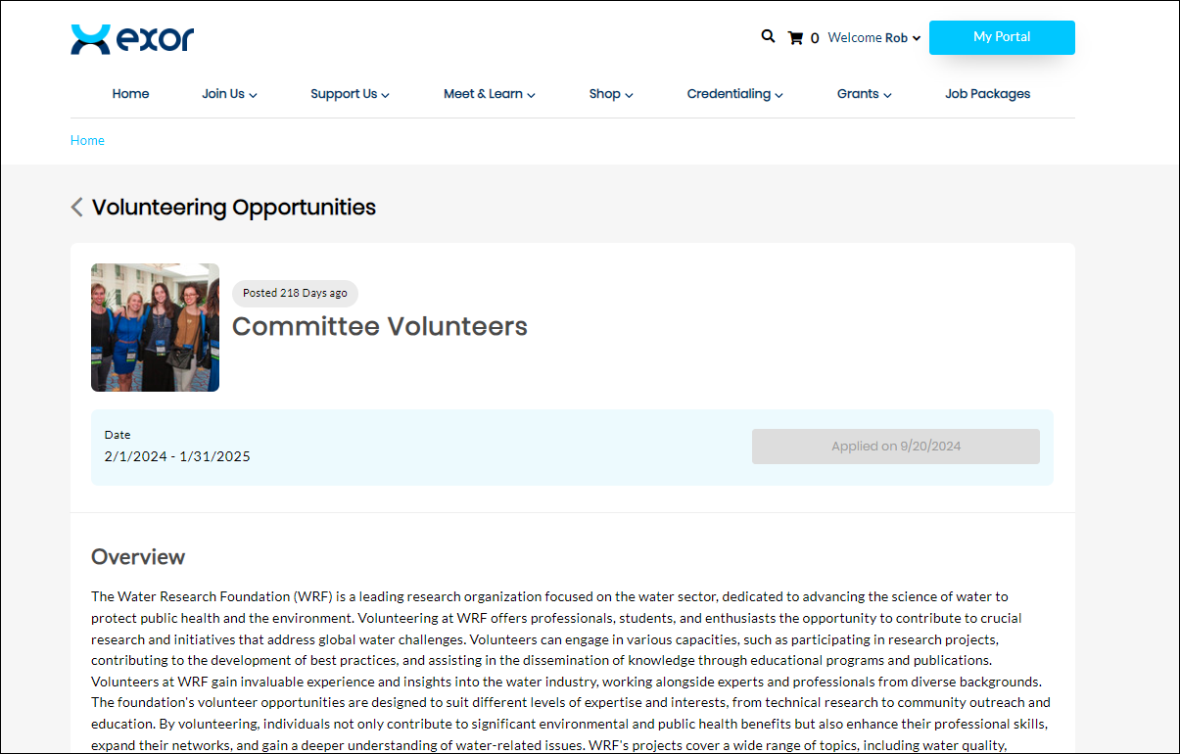
Task: Click the Applied on 9/20/2024 button
Action: pos(895,447)
